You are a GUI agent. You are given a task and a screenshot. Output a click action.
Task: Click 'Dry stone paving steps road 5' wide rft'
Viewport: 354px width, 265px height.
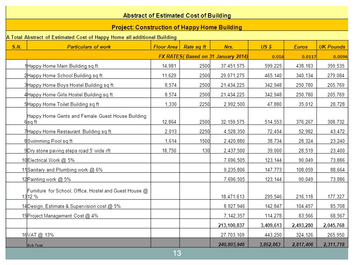pyautogui.click(x=69, y=151)
